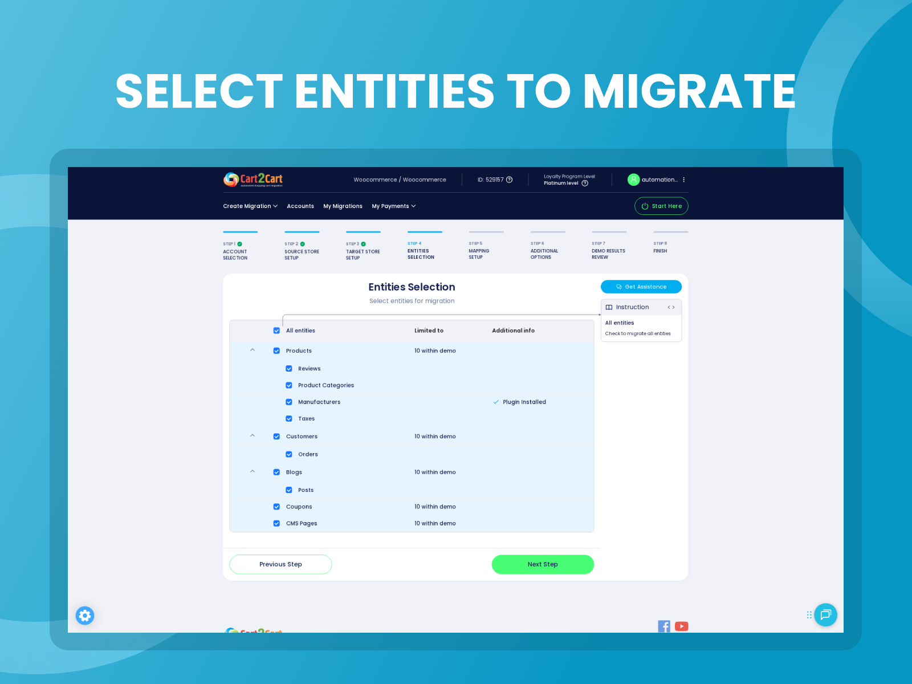Viewport: 912px width, 684px height.
Task: Click the 'Limited to' column header
Action: pyautogui.click(x=429, y=331)
